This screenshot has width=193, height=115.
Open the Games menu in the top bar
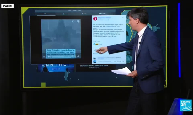point(69,11)
